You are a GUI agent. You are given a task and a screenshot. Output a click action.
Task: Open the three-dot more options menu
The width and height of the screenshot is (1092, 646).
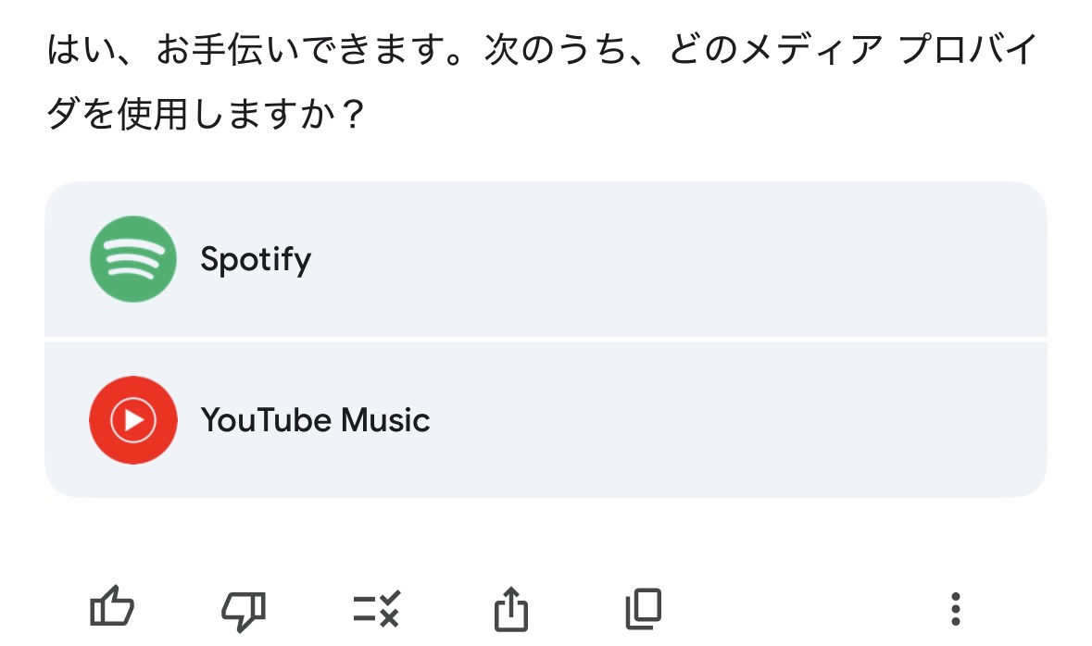956,609
